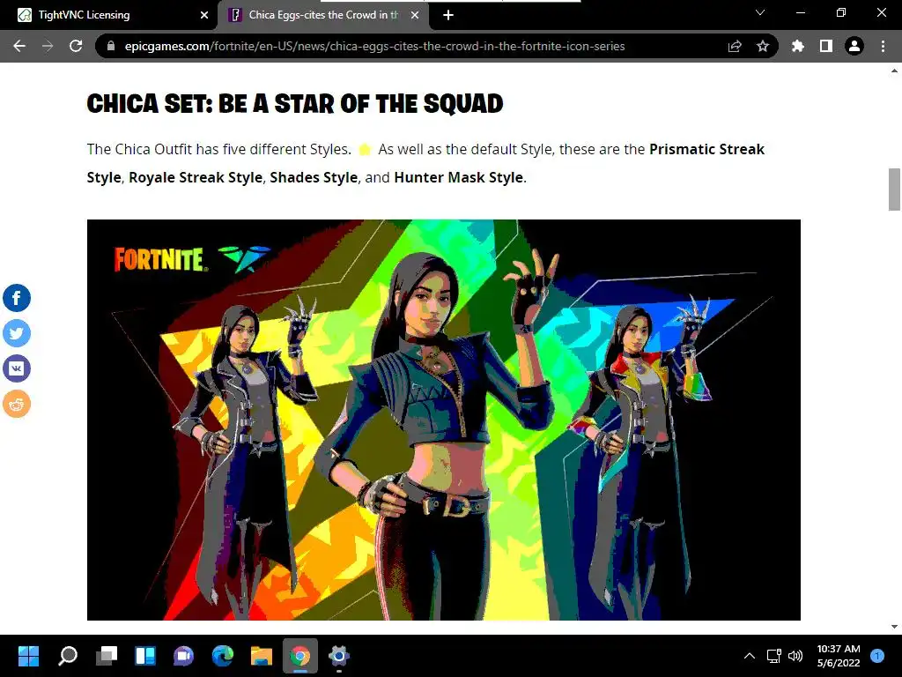Share the article on Reddit
The height and width of the screenshot is (677, 902).
(17, 404)
